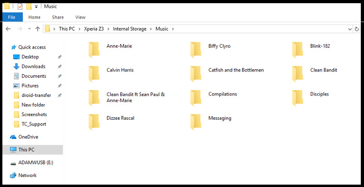
Task: Open the Anne-Marie folder icon
Action: (x=94, y=50)
